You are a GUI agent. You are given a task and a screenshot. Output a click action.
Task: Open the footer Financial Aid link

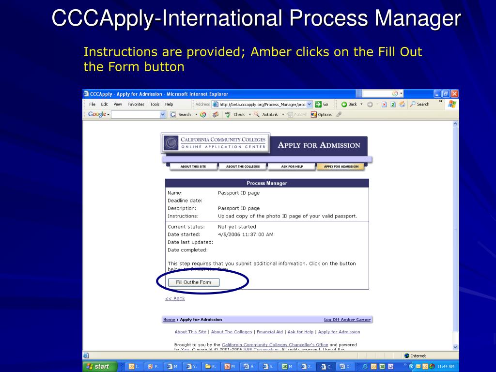click(x=270, y=332)
